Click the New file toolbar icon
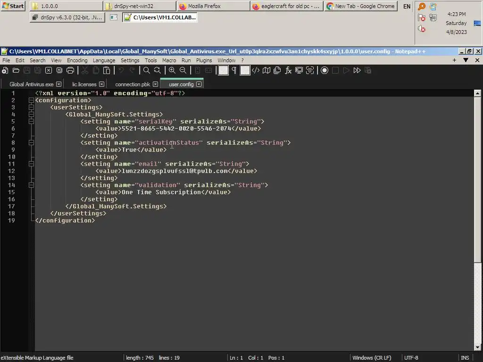Screen dimensions: 483x362 5,71
